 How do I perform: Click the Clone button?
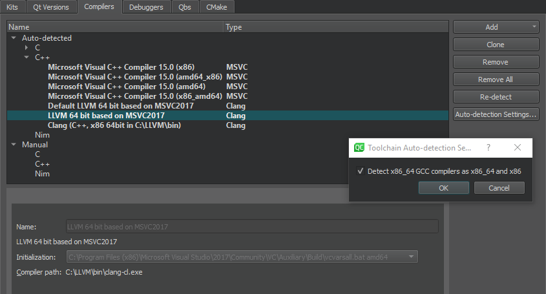(496, 45)
